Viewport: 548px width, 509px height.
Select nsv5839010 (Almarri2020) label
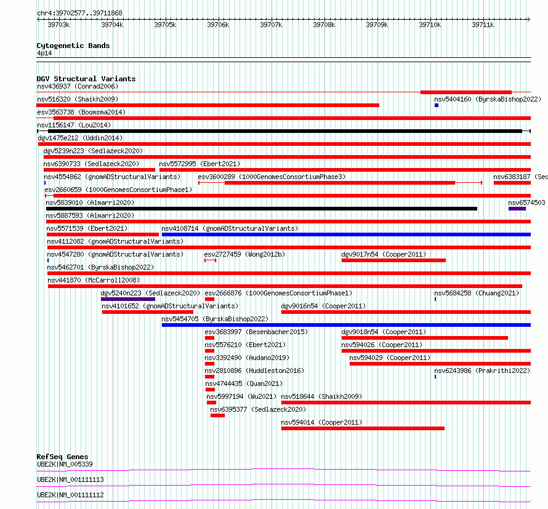click(x=90, y=202)
